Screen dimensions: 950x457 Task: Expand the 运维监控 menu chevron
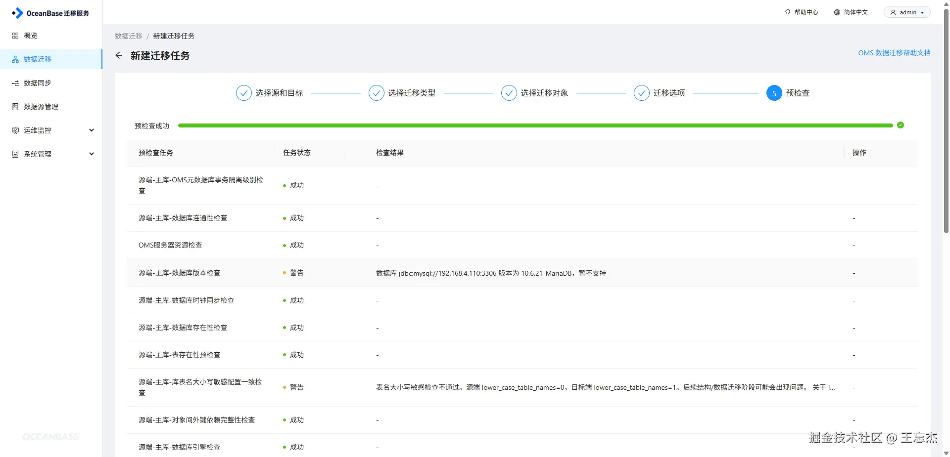[x=92, y=130]
